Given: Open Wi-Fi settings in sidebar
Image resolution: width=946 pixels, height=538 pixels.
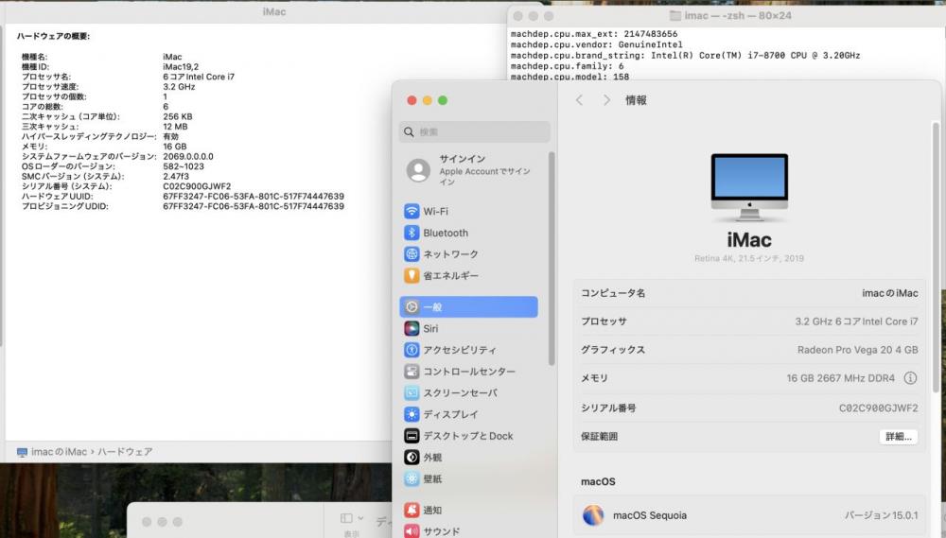Looking at the screenshot, I should [x=435, y=212].
